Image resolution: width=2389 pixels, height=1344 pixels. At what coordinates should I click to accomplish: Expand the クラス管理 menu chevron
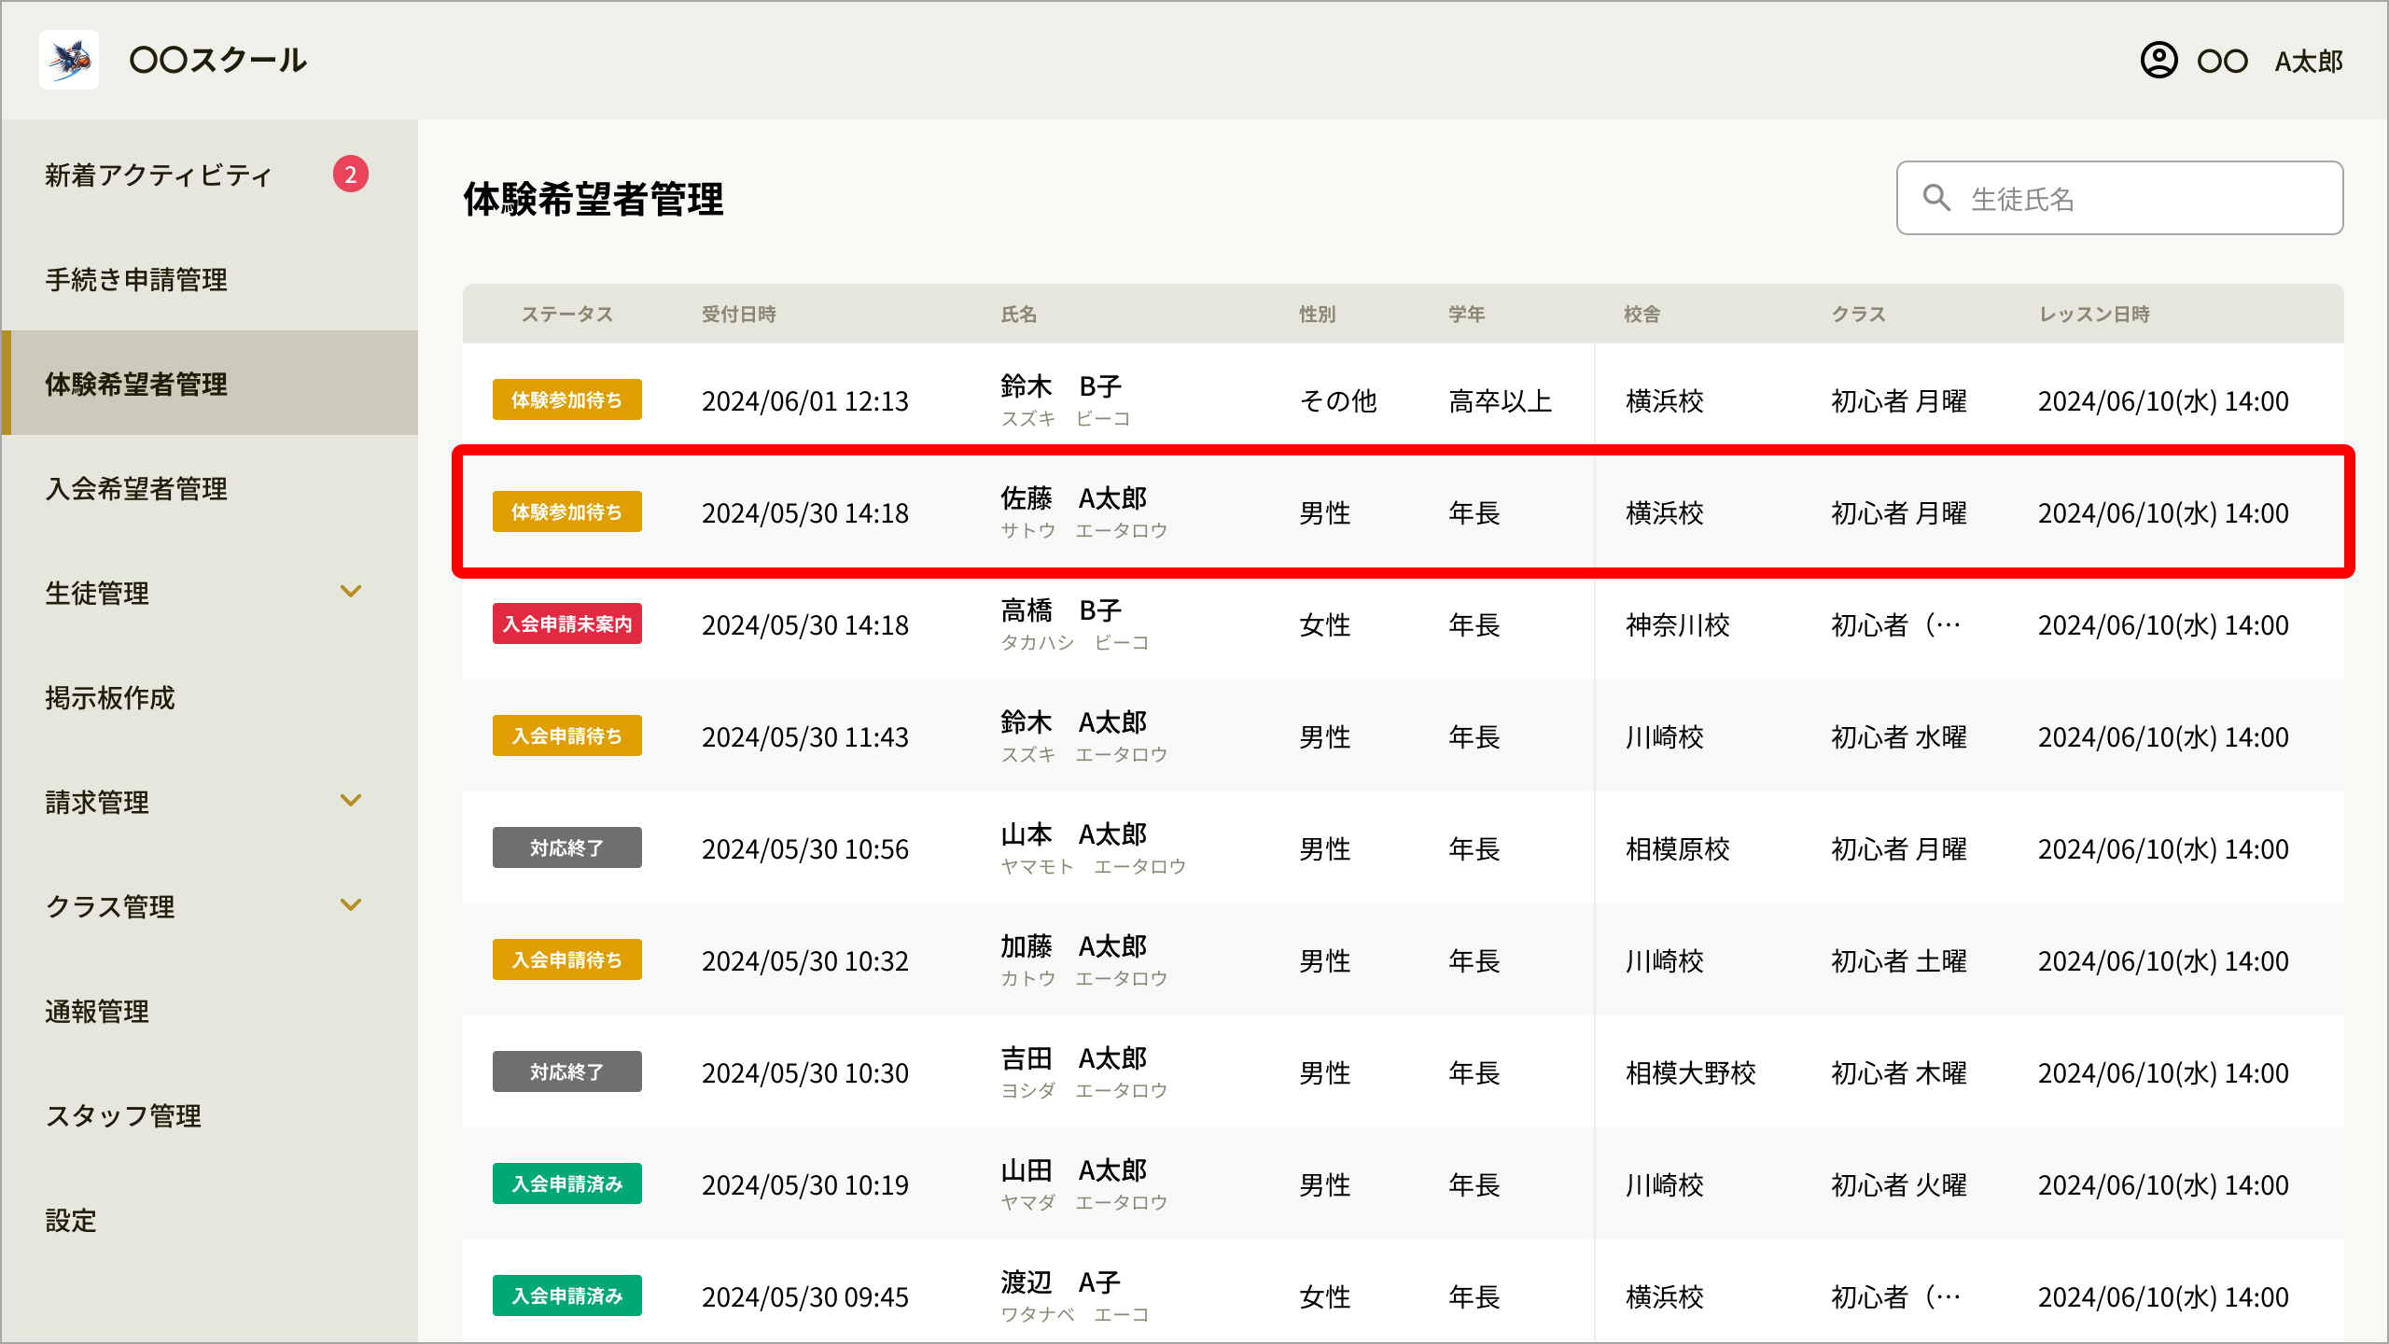click(x=351, y=904)
